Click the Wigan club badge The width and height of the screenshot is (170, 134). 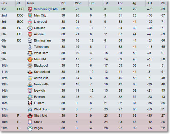(x=30, y=128)
